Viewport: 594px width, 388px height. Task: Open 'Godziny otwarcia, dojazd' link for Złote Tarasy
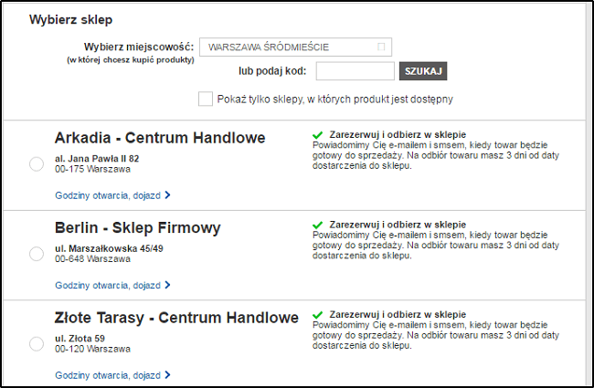point(108,374)
